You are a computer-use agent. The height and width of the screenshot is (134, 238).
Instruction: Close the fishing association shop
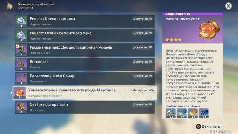tap(228, 6)
